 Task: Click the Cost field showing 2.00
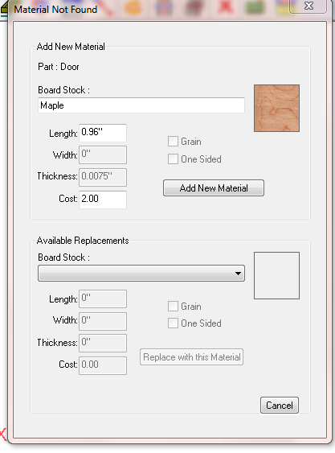point(103,200)
